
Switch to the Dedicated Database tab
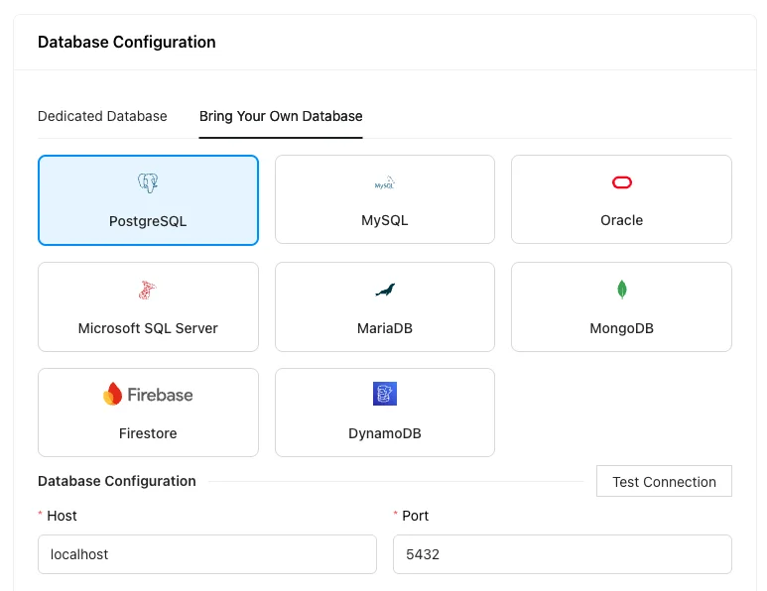point(102,116)
